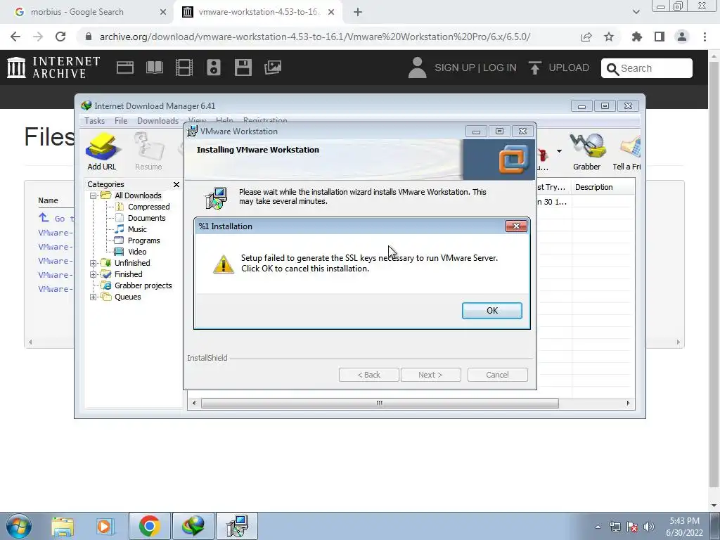Screen dimensions: 720x540
Task: Open the Archive images icon
Action: [272, 67]
